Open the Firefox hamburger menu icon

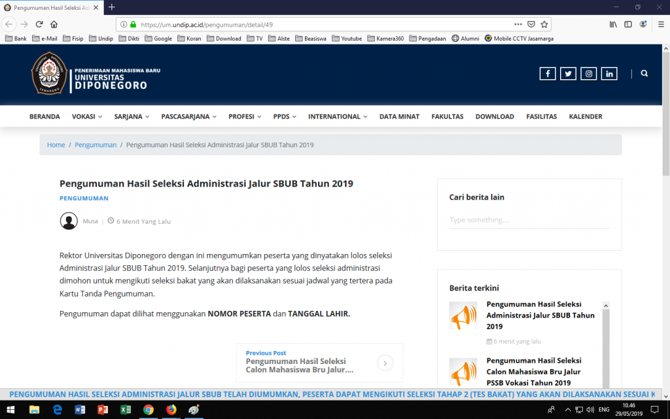click(x=660, y=24)
